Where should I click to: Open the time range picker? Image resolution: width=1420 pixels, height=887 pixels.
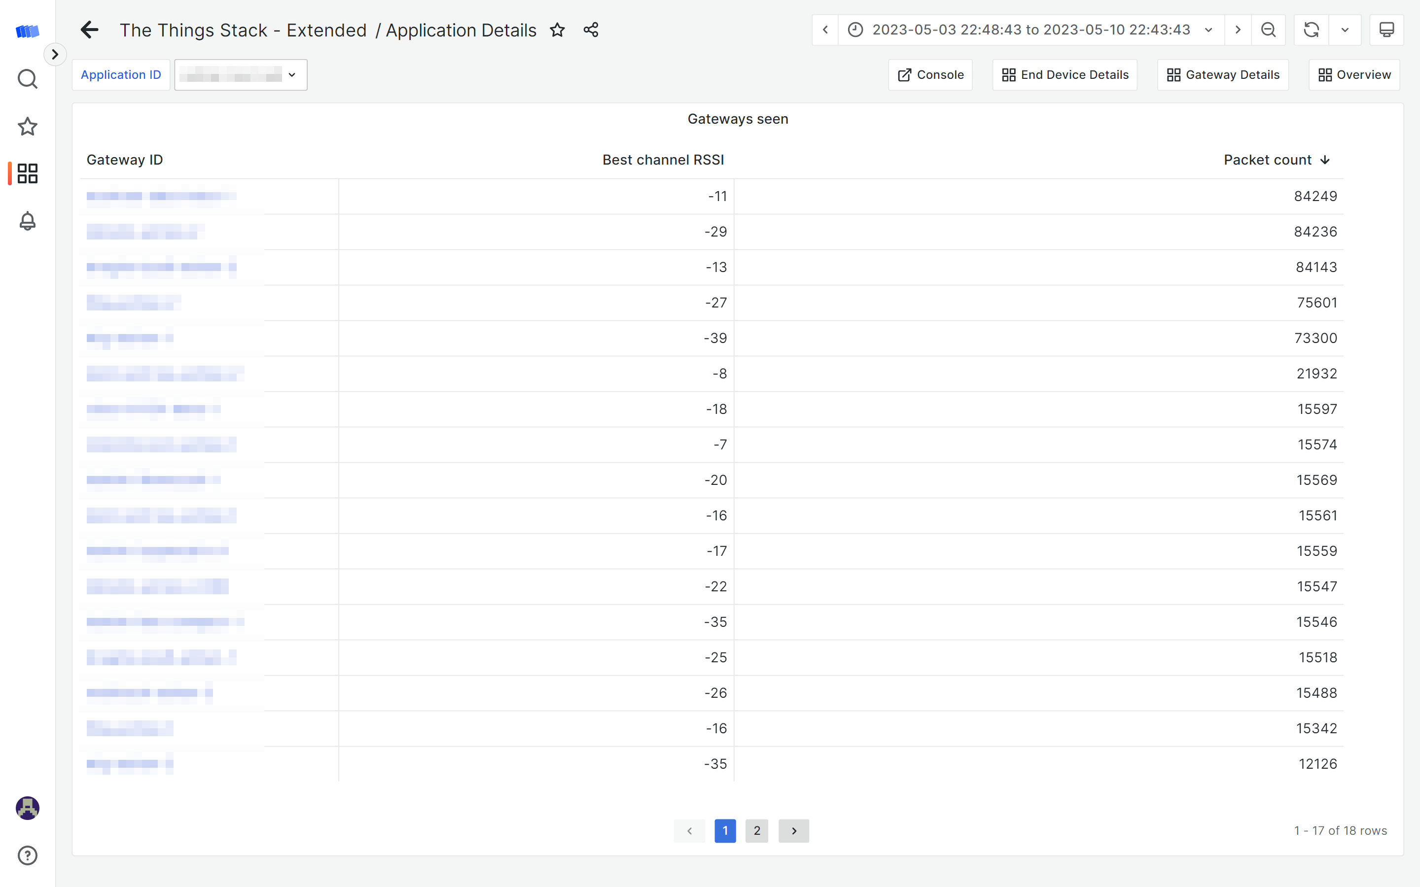[x=1031, y=30]
